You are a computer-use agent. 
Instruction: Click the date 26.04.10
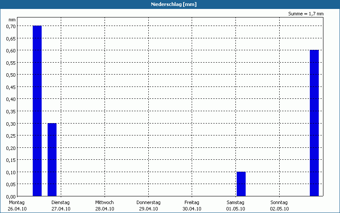17,209
